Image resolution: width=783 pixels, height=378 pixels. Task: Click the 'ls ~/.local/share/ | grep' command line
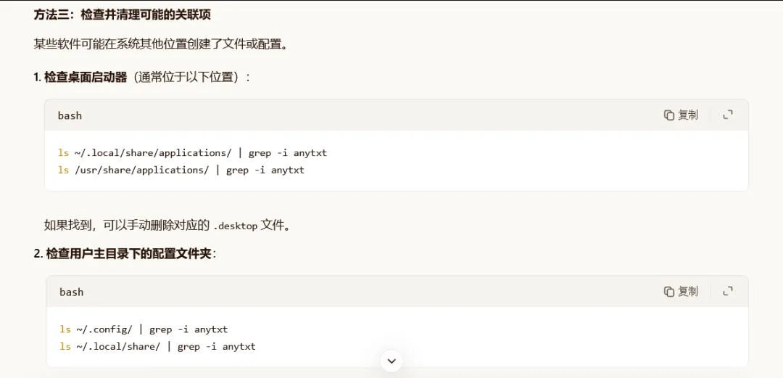point(158,346)
